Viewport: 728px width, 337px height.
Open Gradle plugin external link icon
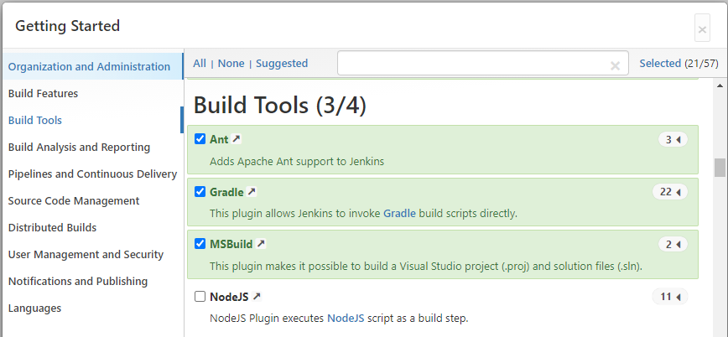252,192
